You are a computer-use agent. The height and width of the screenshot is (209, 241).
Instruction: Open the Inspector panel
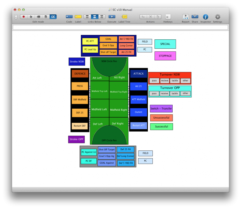coord(205,16)
